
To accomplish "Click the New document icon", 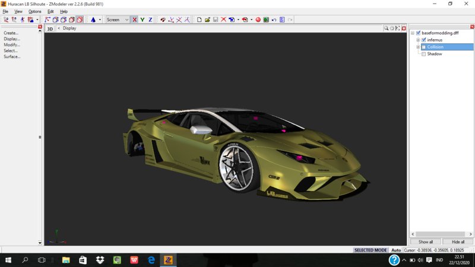I will [199, 20].
